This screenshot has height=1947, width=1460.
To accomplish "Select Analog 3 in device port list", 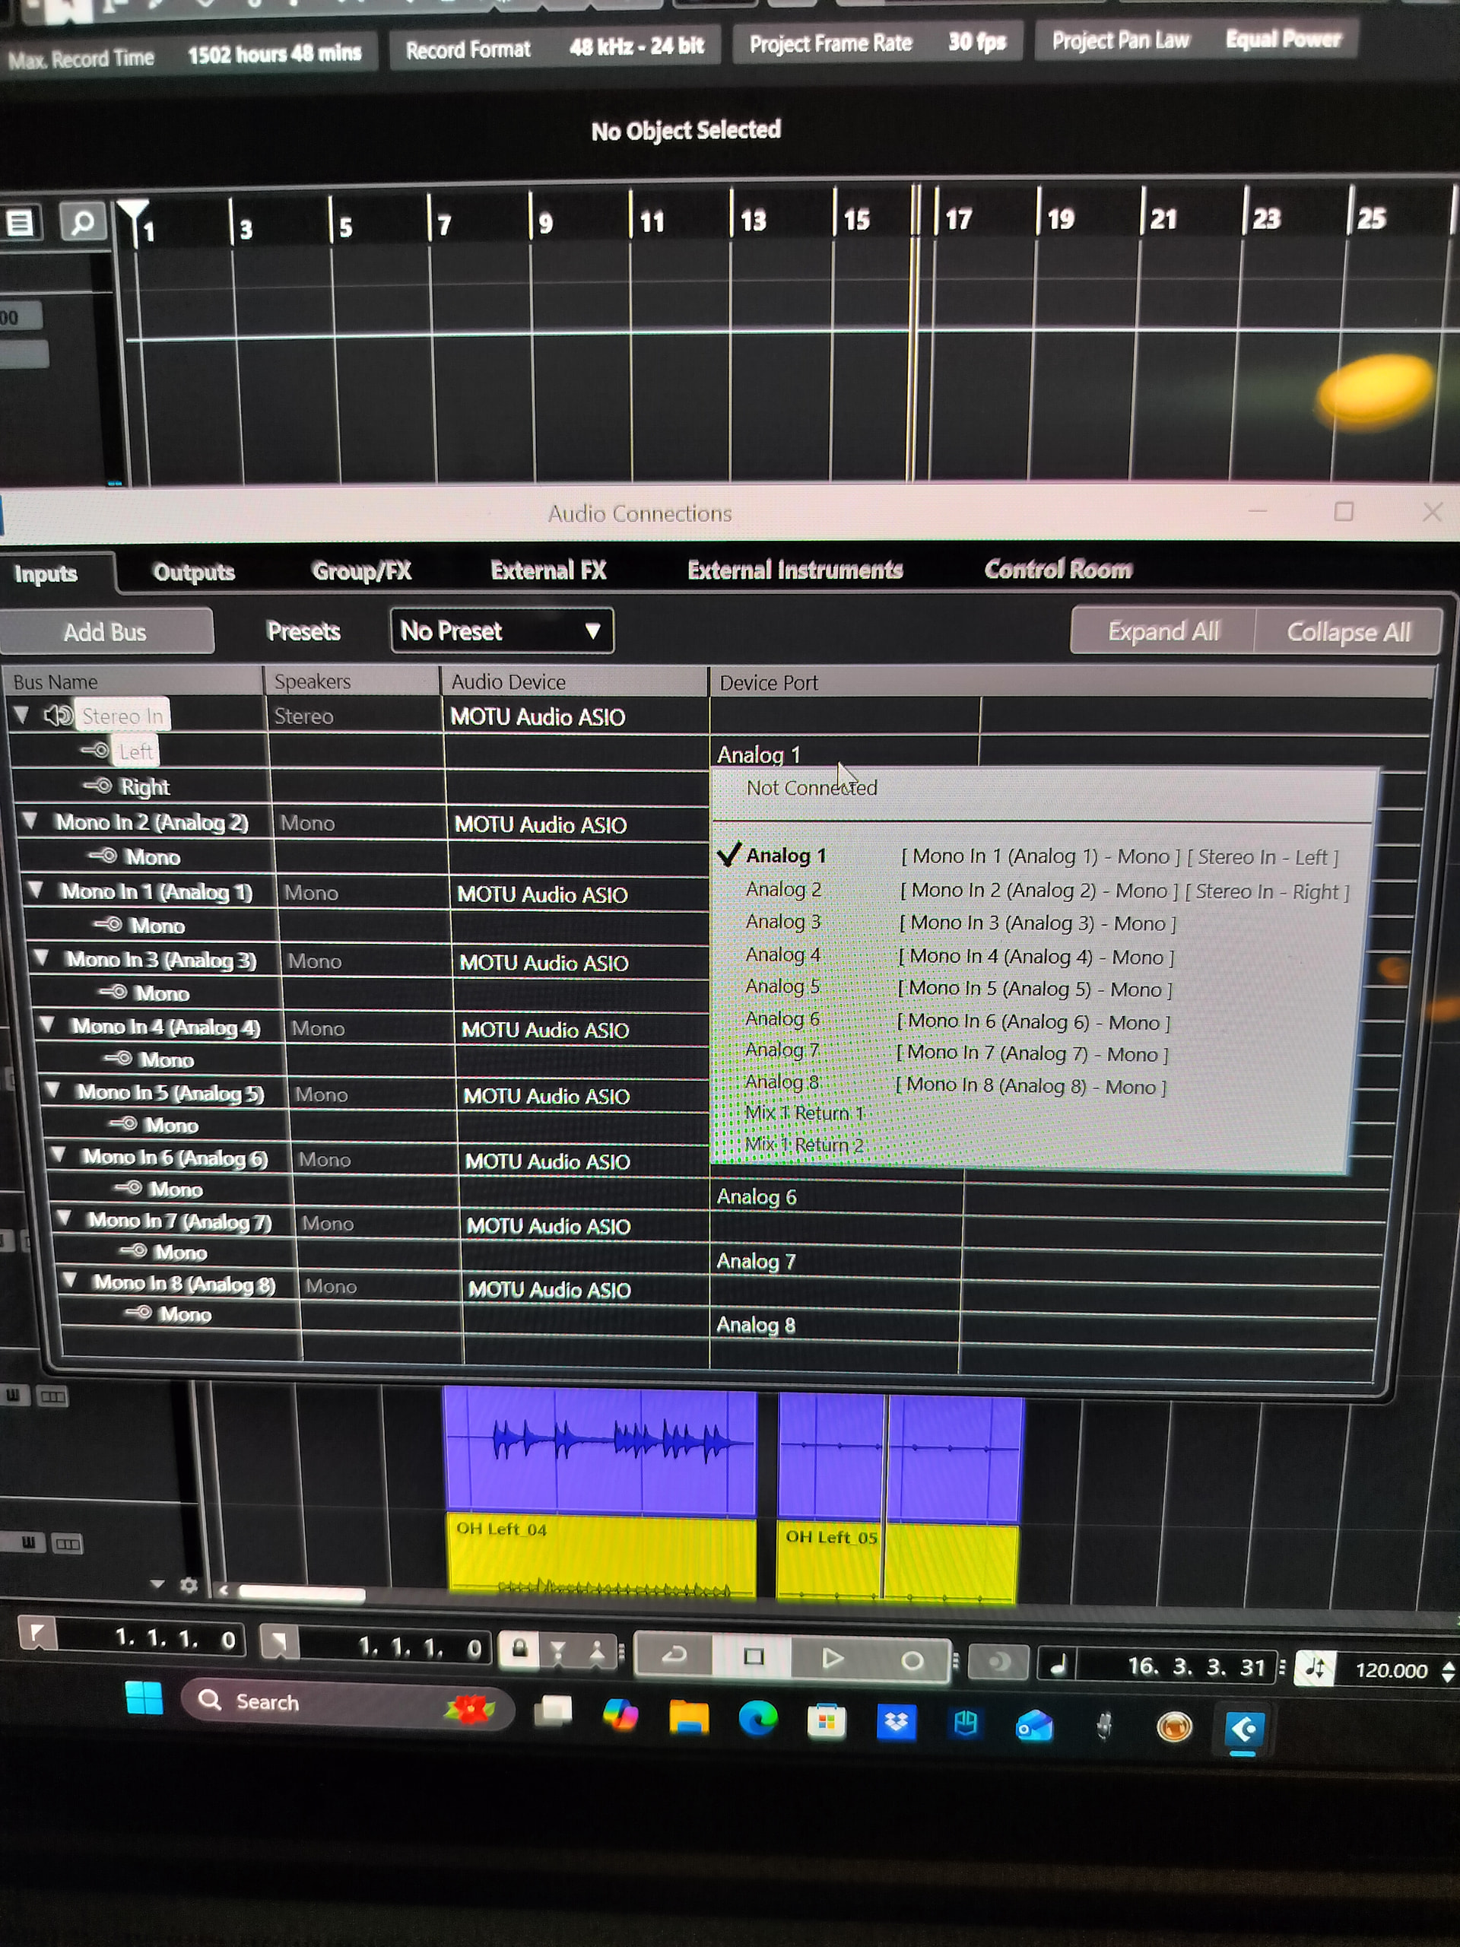I will [x=782, y=922].
